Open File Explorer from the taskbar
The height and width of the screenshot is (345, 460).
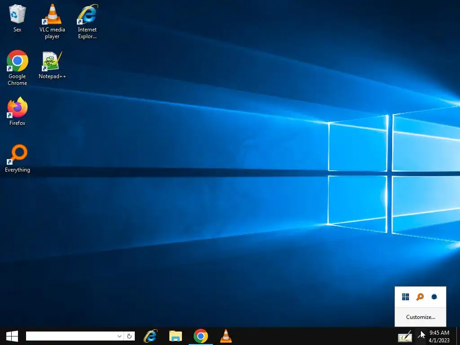coord(176,336)
